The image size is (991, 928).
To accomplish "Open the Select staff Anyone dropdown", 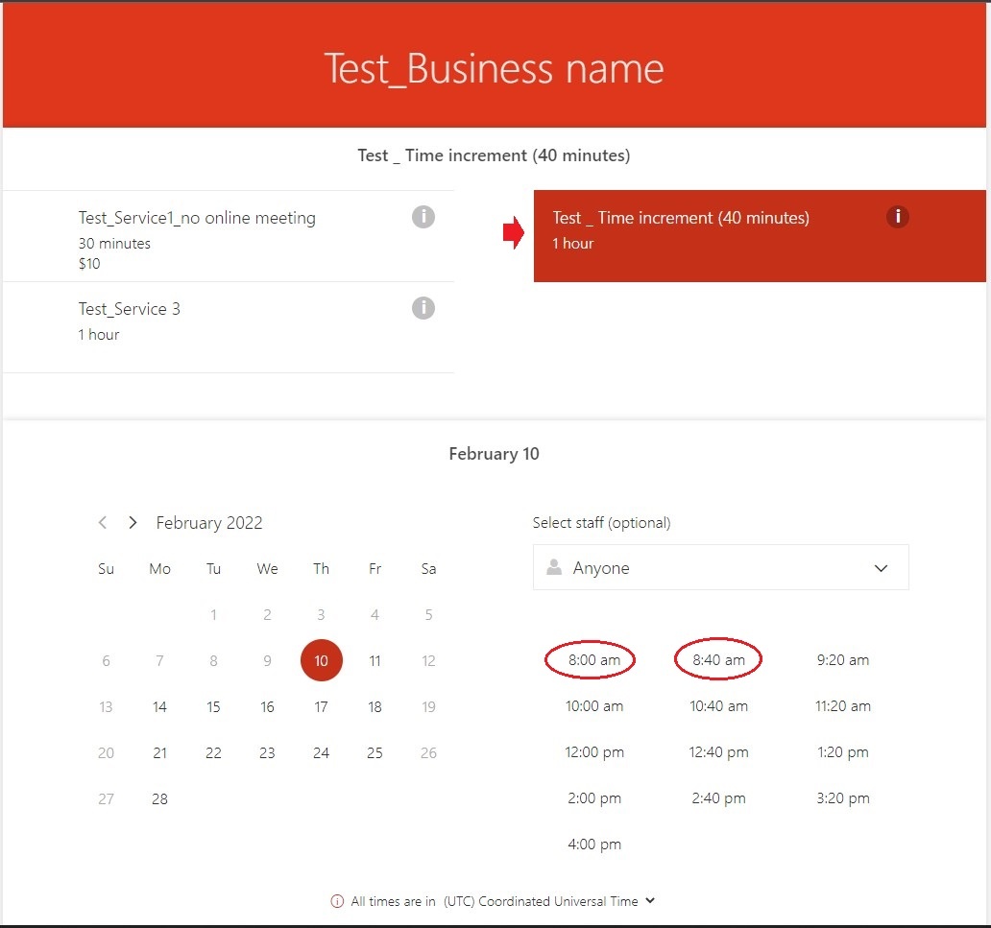I will (720, 567).
